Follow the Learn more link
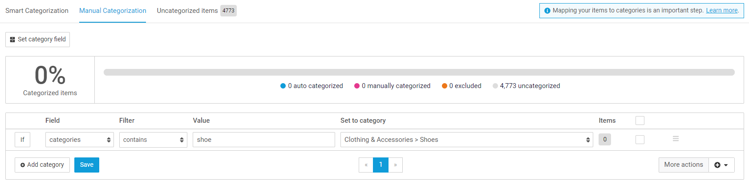Viewport: 749px width, 185px height. tap(721, 11)
